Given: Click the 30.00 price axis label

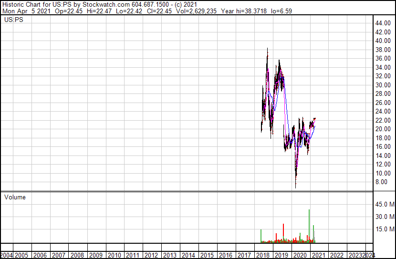Looking at the screenshot, I should pyautogui.click(x=383, y=85).
